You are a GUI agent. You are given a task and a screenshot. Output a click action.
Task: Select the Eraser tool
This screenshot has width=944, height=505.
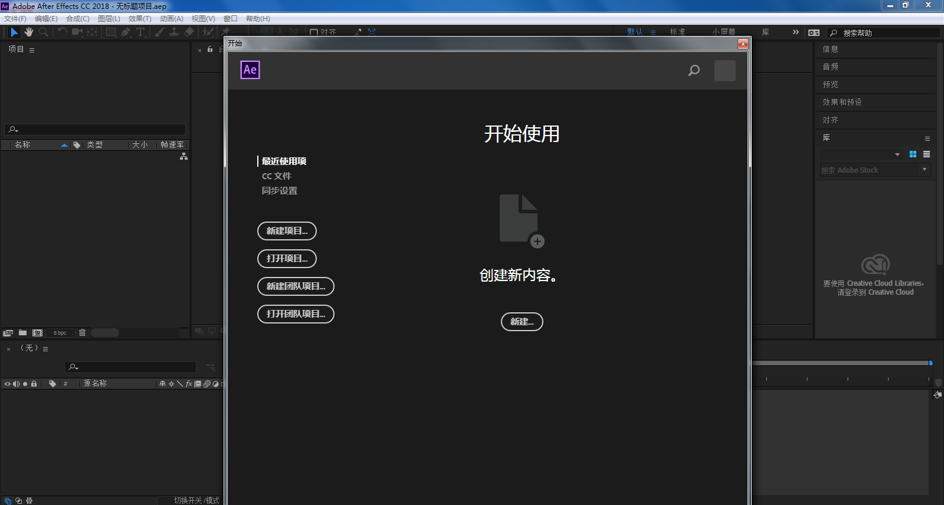[189, 32]
